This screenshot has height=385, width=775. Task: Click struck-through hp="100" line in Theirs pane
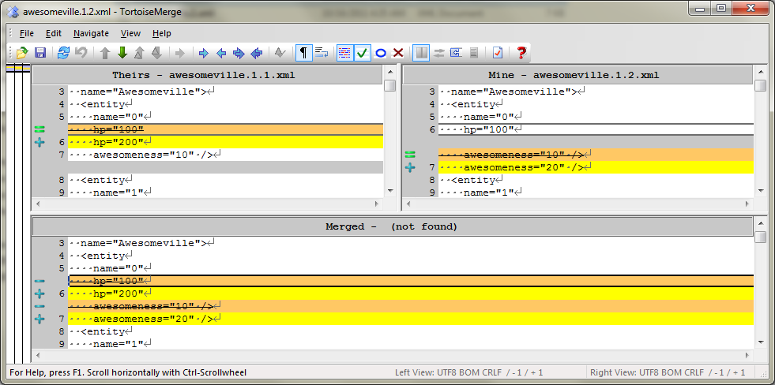225,129
